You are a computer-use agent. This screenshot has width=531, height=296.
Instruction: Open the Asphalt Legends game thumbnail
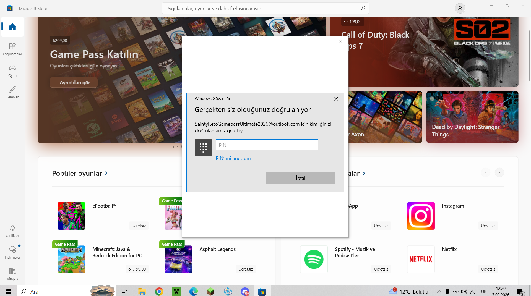[178, 259]
